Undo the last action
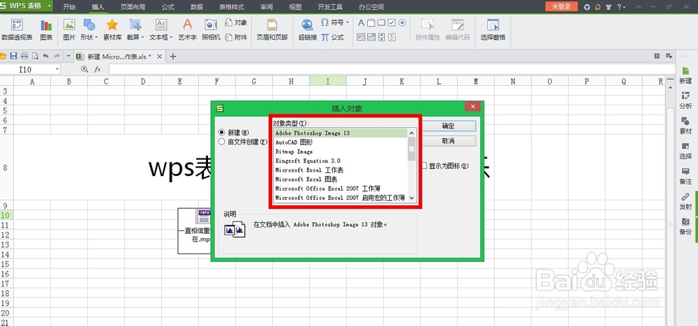Screen dimensions: 698x326 pyautogui.click(x=45, y=56)
